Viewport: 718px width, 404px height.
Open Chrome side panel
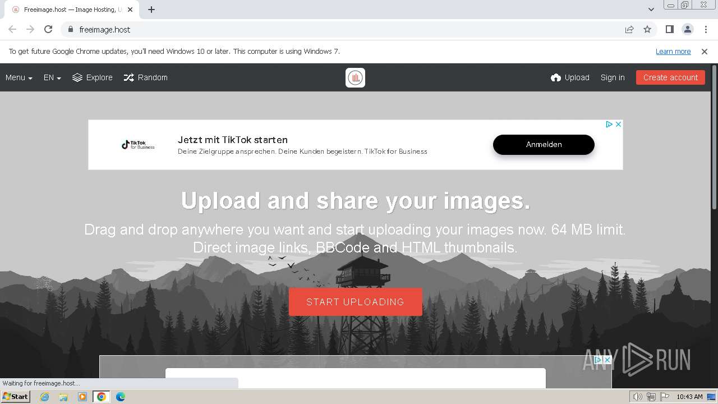coord(669,29)
